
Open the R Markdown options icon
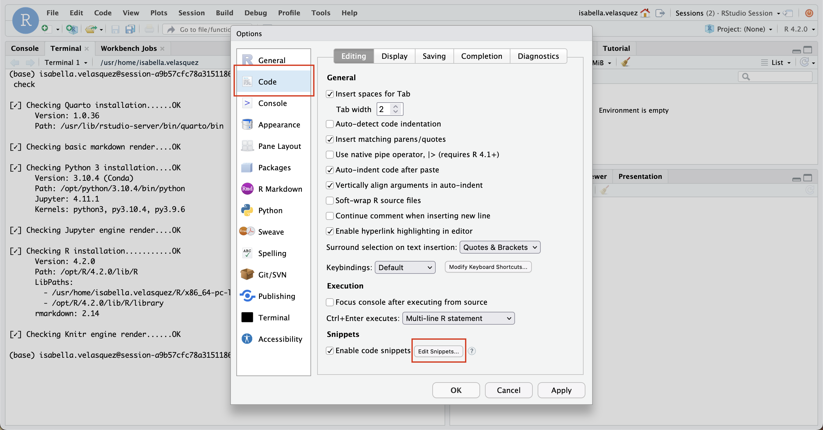[247, 189]
